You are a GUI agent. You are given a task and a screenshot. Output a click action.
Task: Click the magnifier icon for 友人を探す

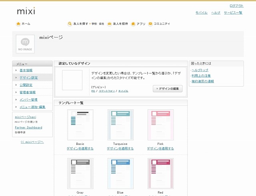[x=70, y=24]
